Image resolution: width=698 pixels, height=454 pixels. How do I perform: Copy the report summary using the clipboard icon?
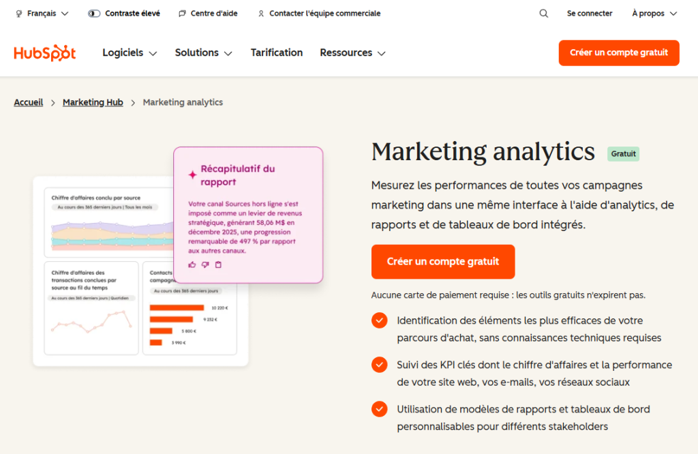click(217, 264)
